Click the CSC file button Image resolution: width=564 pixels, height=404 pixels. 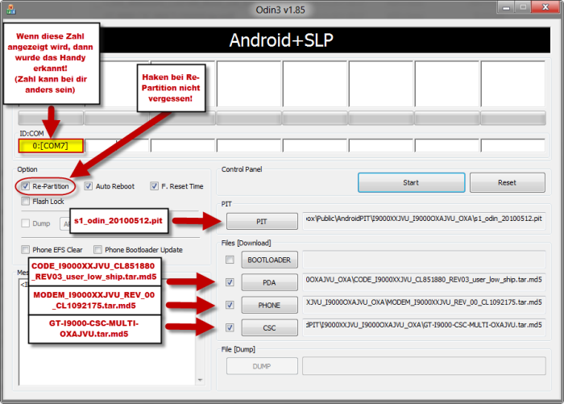point(269,327)
